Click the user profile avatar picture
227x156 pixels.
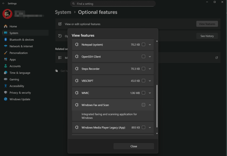[x=7, y=14]
